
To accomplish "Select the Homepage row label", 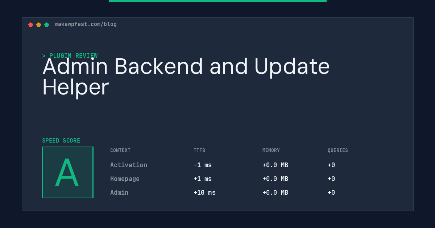I will pos(125,179).
